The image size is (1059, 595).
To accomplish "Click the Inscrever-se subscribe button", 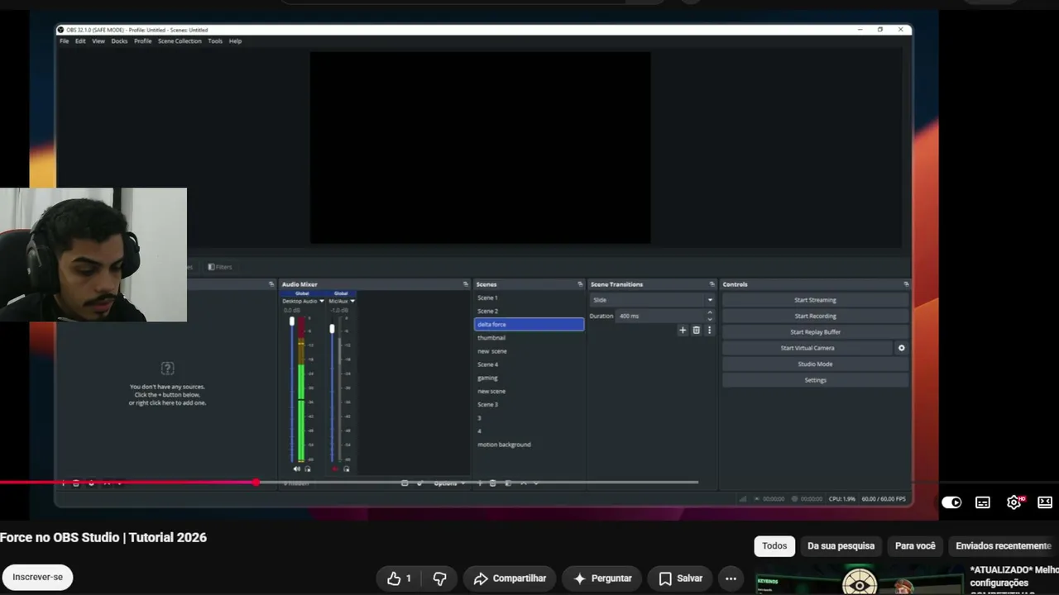I will pos(37,577).
